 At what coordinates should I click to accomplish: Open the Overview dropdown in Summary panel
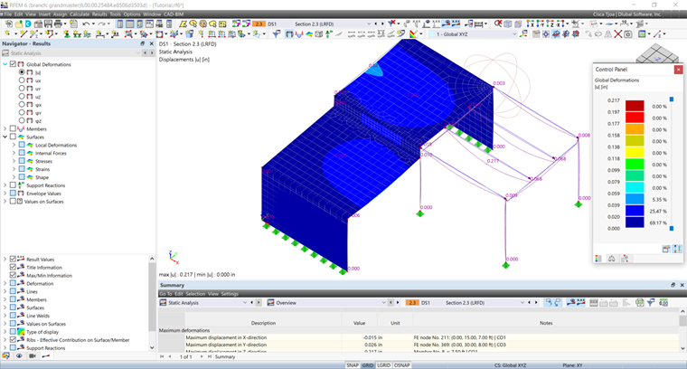(x=383, y=302)
